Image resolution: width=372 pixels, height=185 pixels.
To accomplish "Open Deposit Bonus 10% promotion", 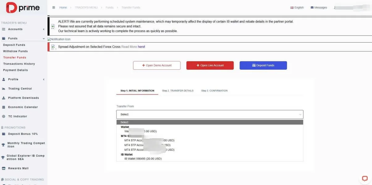I will coord(23,134).
